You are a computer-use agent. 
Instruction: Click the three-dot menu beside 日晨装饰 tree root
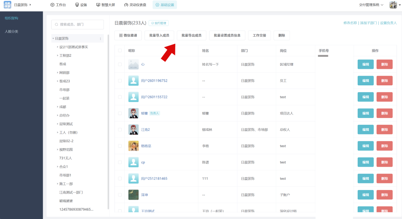tap(100, 39)
